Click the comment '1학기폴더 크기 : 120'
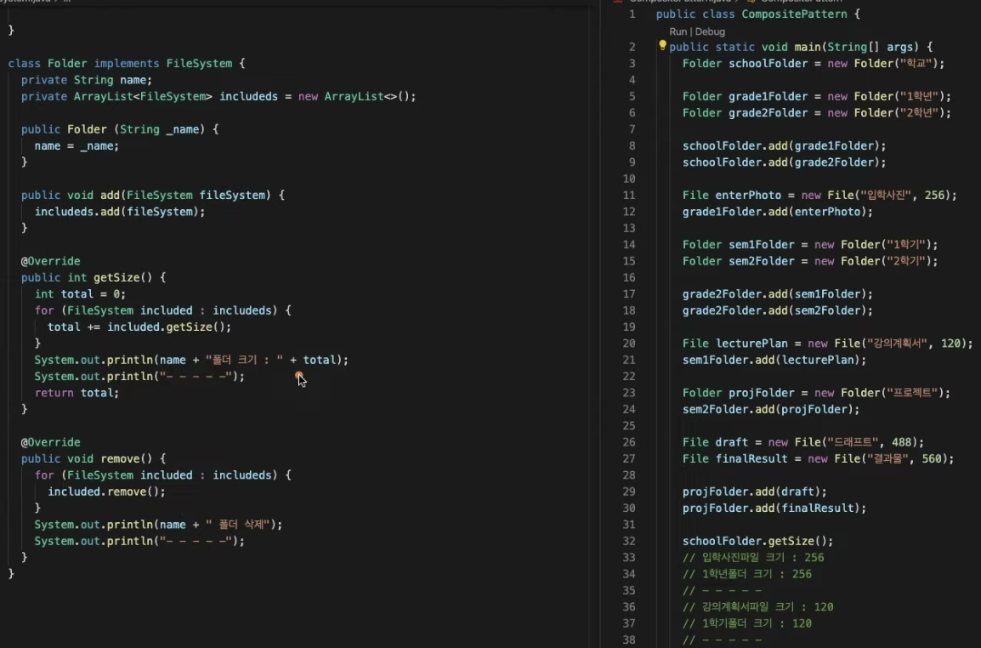 pos(747,623)
